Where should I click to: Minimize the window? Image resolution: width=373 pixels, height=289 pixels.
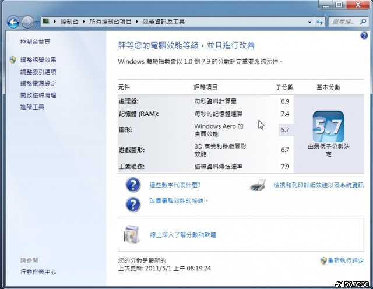[326, 5]
